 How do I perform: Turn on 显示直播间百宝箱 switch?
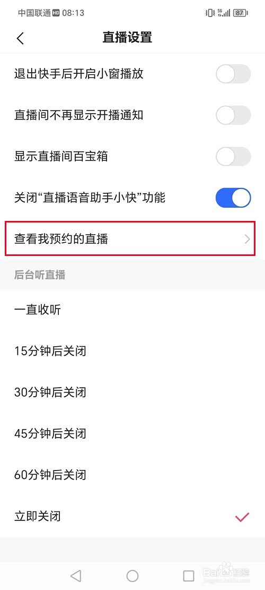click(x=233, y=157)
